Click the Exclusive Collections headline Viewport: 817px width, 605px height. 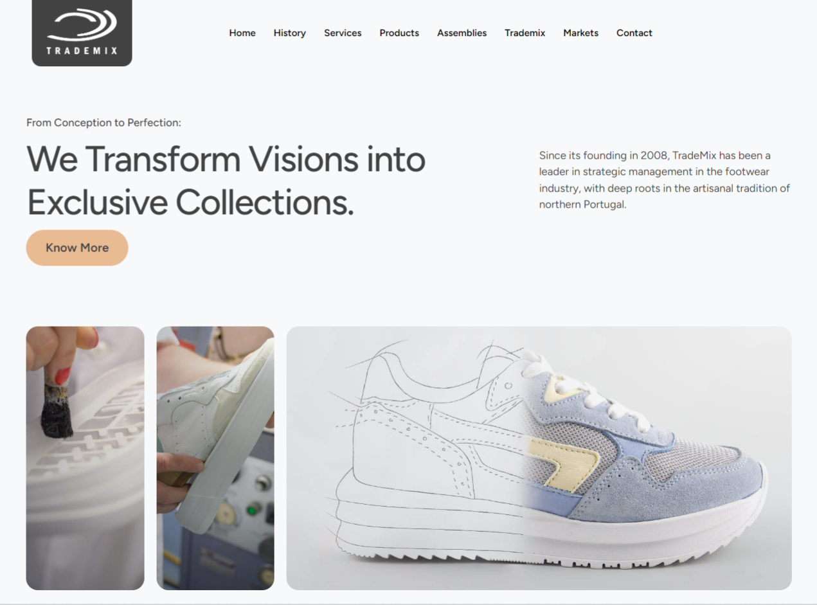[x=226, y=181]
